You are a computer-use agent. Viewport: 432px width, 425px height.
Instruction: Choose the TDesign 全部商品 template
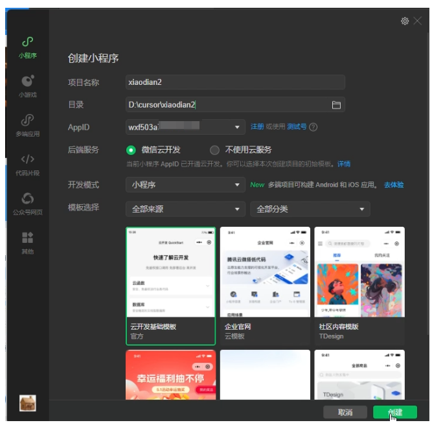[359, 375]
